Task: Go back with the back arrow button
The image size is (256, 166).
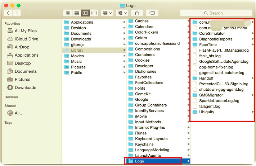Action: pyautogui.click(x=8, y=13)
